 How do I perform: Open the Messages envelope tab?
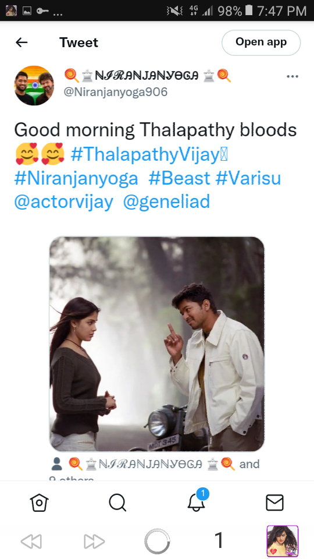tap(274, 503)
